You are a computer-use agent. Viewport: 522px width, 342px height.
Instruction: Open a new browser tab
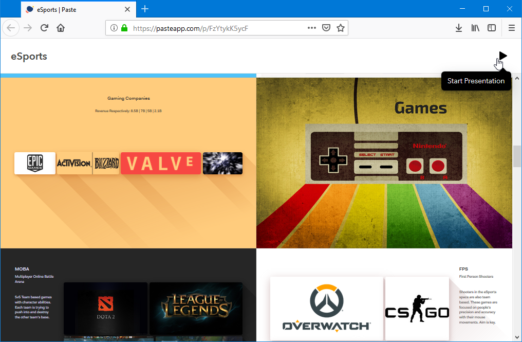[145, 9]
